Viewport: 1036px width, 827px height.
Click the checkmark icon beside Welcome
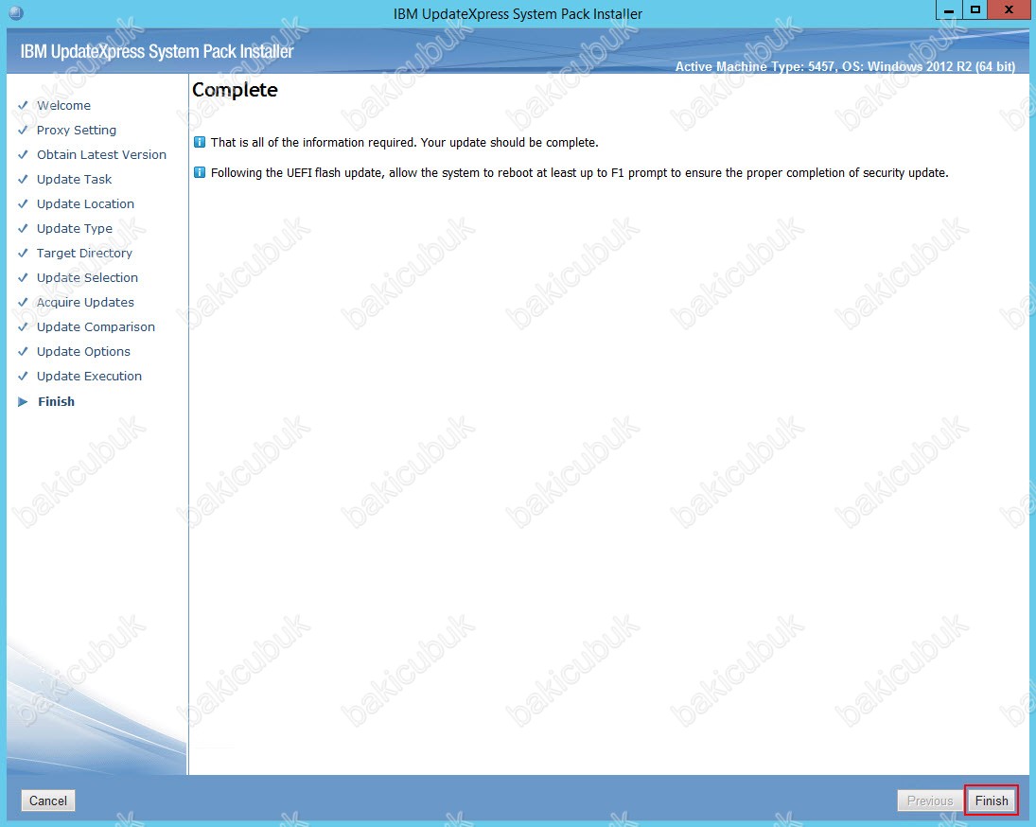click(23, 105)
